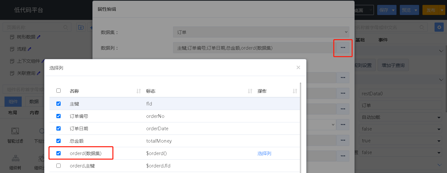The width and height of the screenshot is (447, 173).
Task: Close the 选择列 dialog
Action: (298, 68)
